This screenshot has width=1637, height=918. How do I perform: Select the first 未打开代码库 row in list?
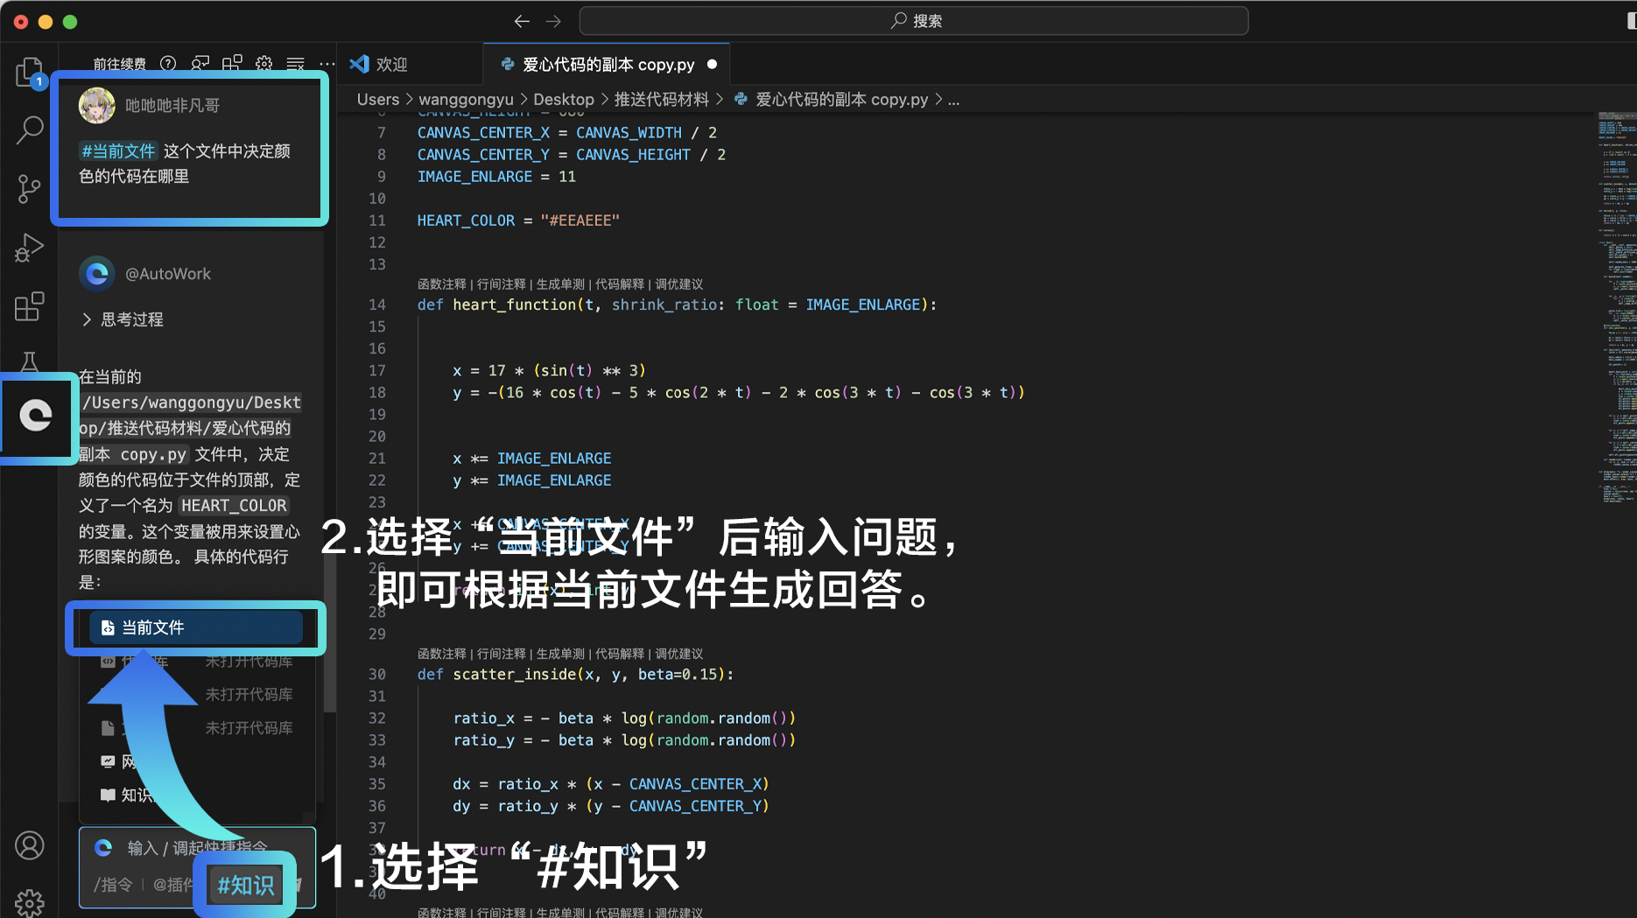[x=196, y=661]
